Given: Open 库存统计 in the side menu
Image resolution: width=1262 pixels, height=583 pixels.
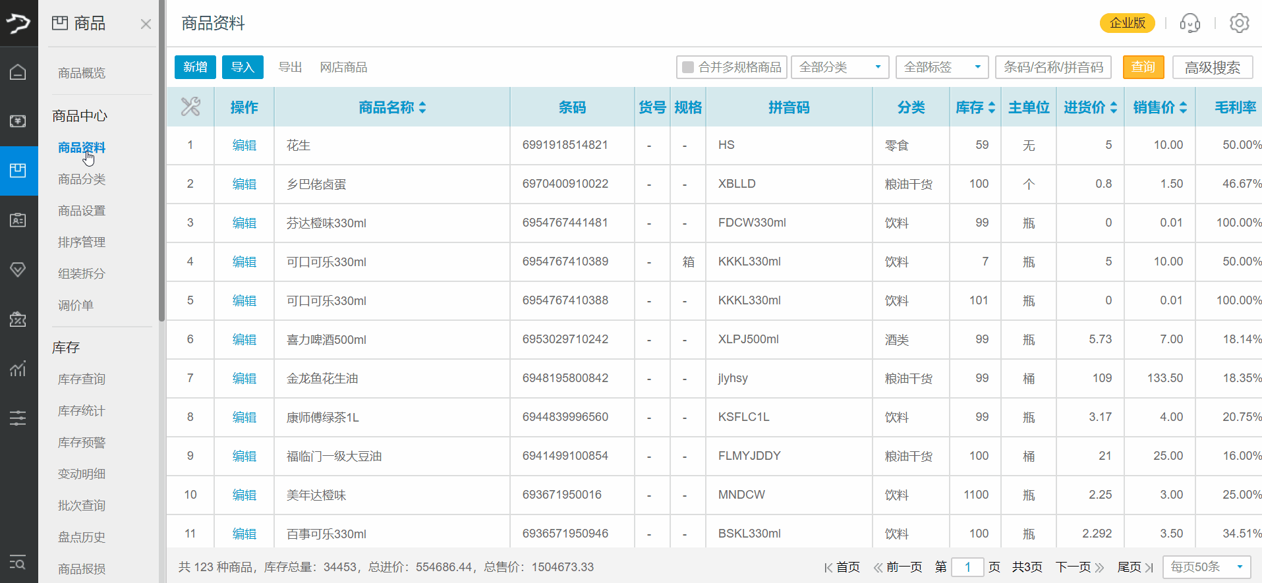Looking at the screenshot, I should (82, 411).
